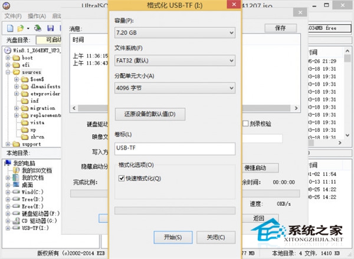Click scroll down arrow in disc file list

pos(348,135)
